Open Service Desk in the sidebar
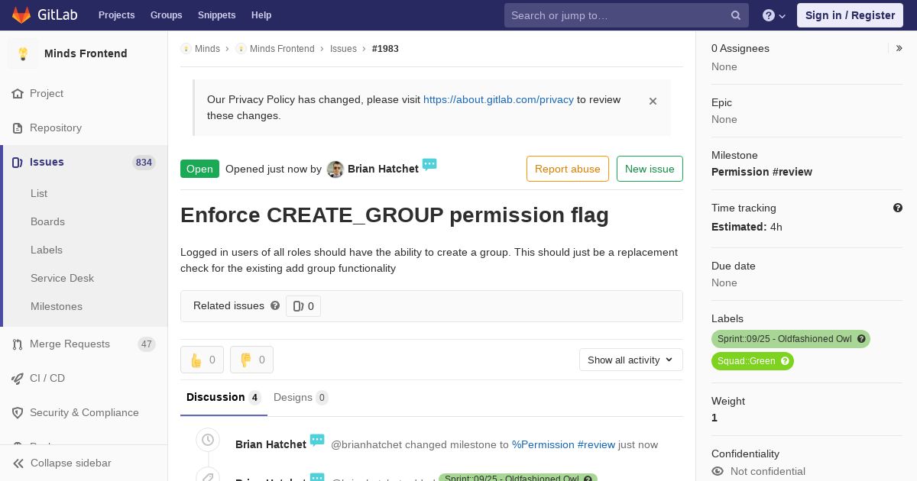The height and width of the screenshot is (481, 917). point(62,278)
